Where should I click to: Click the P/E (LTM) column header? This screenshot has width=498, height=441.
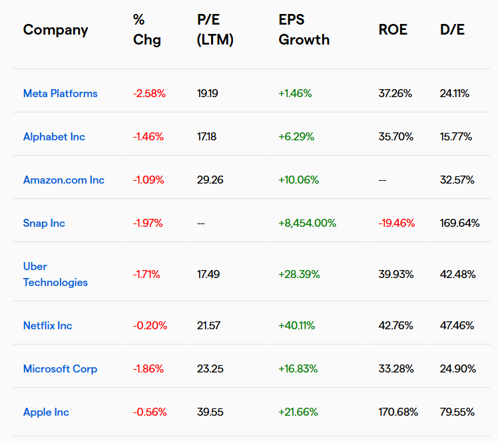coord(215,30)
